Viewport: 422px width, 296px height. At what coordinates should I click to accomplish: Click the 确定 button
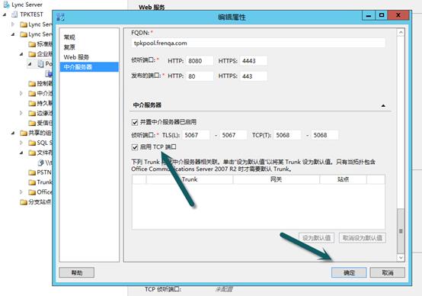[x=349, y=272]
